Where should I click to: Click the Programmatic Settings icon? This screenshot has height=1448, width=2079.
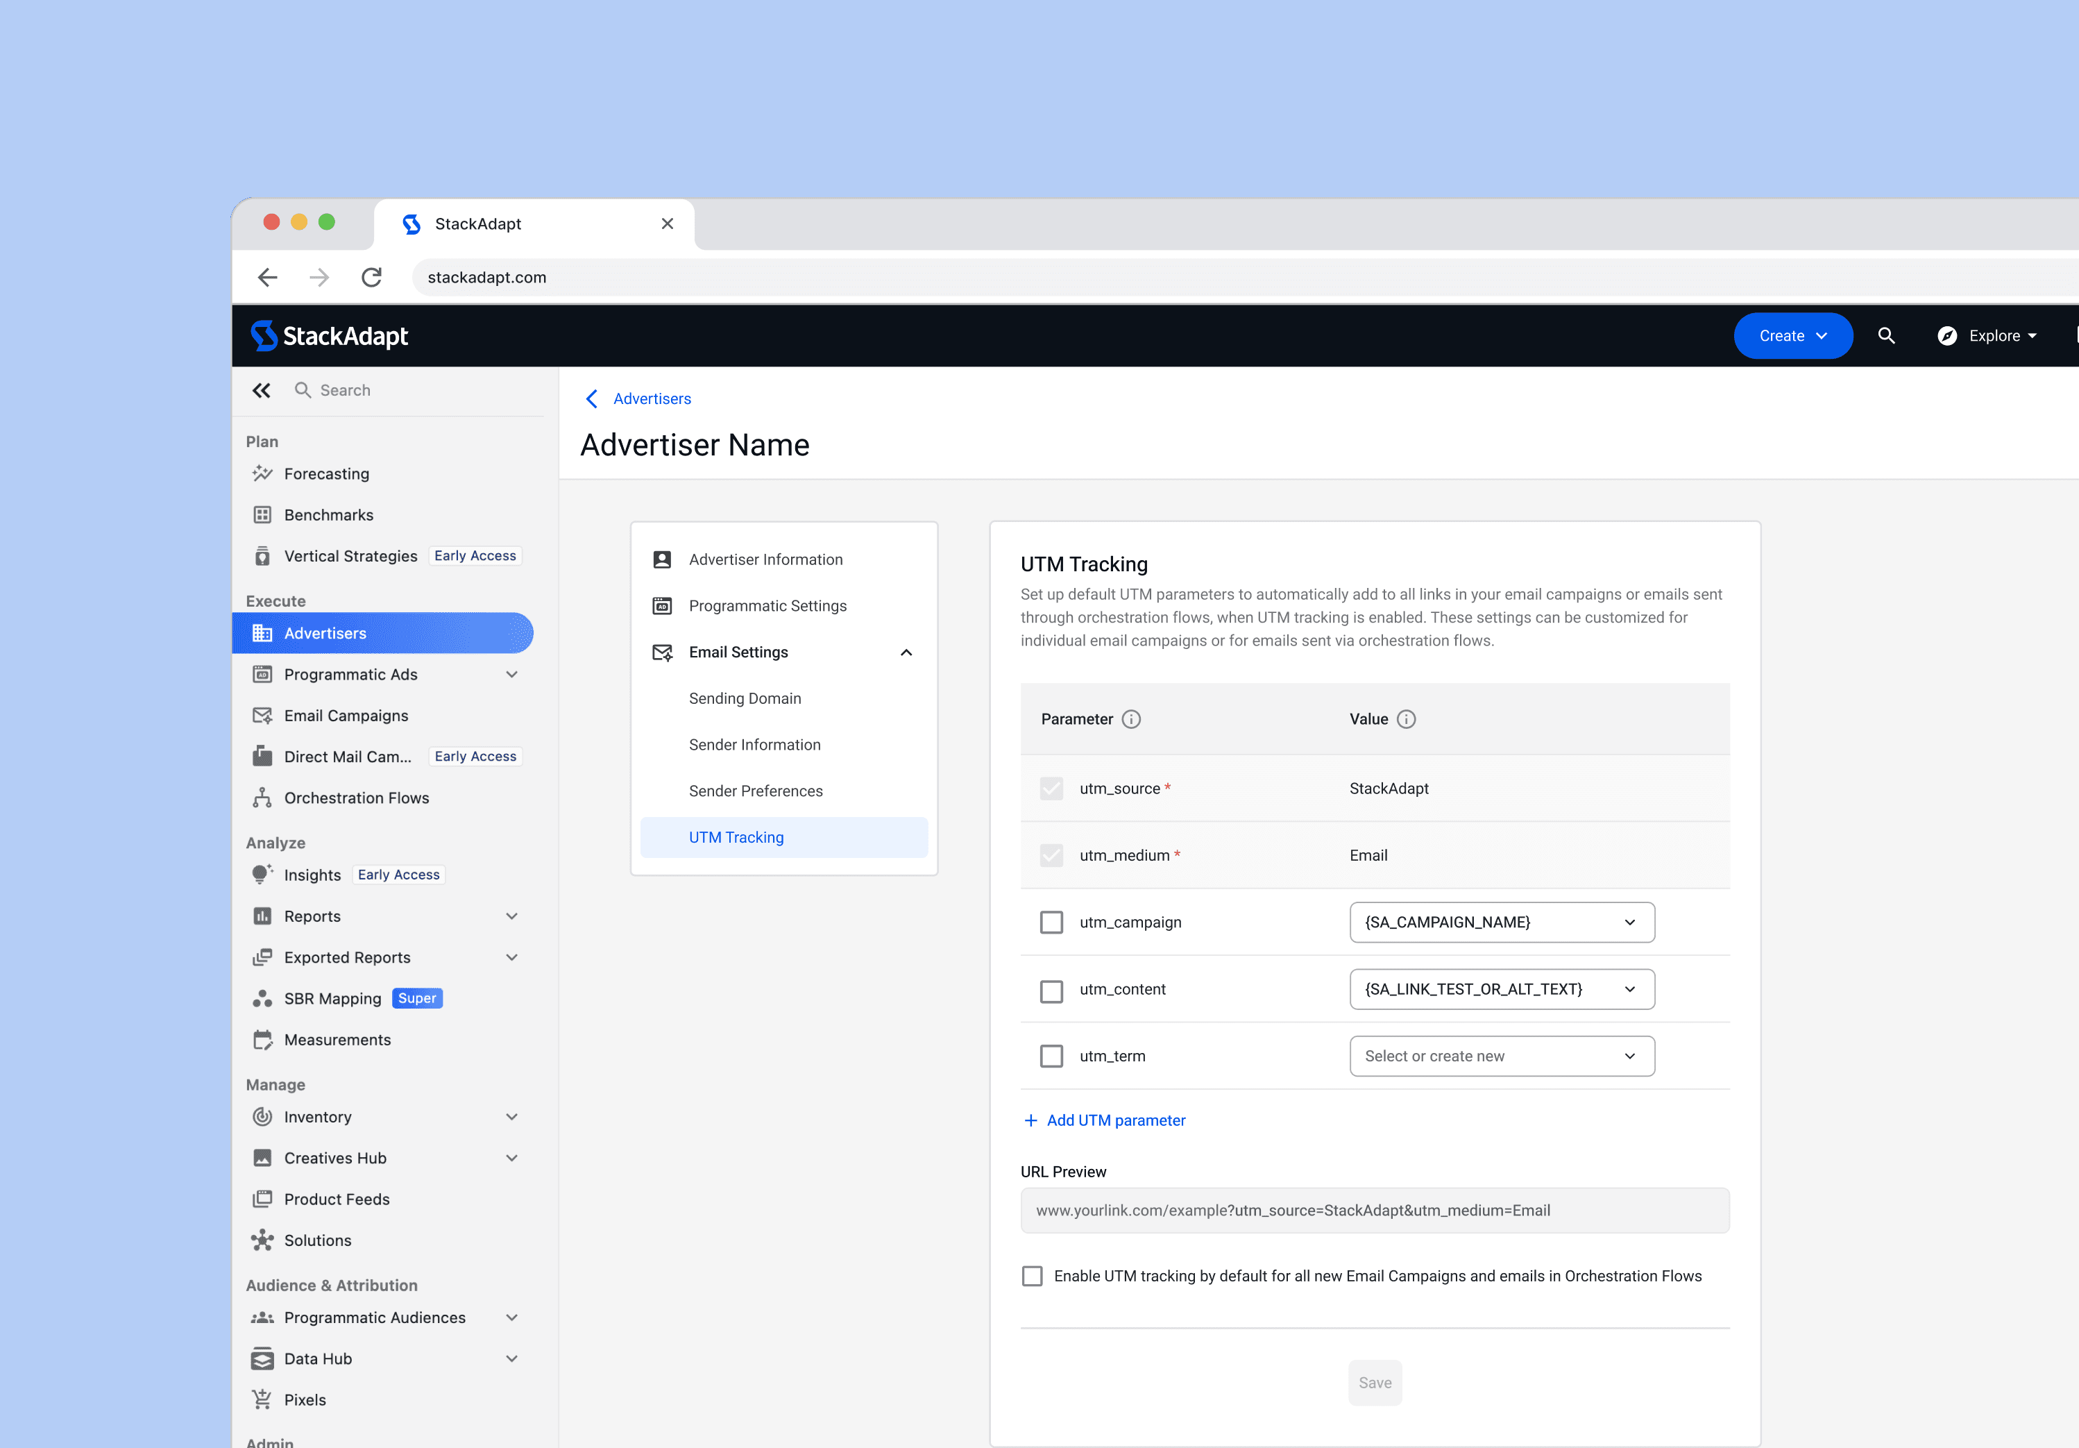[662, 606]
